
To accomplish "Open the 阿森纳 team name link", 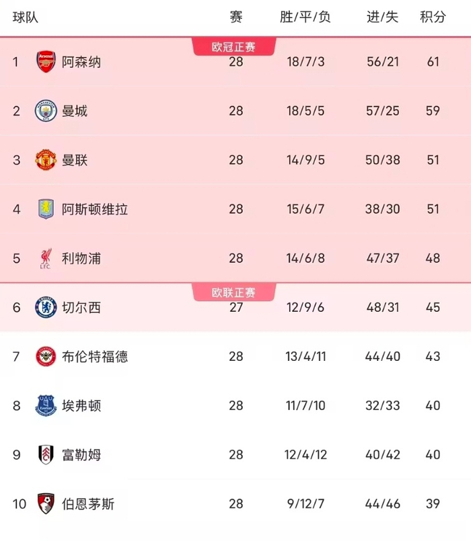I will [81, 62].
